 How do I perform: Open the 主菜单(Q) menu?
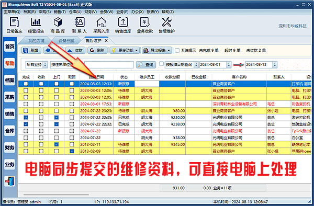[12, 12]
